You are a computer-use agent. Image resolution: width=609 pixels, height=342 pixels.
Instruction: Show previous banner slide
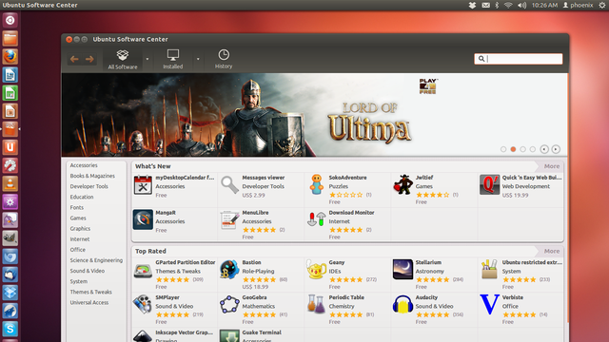pos(544,149)
